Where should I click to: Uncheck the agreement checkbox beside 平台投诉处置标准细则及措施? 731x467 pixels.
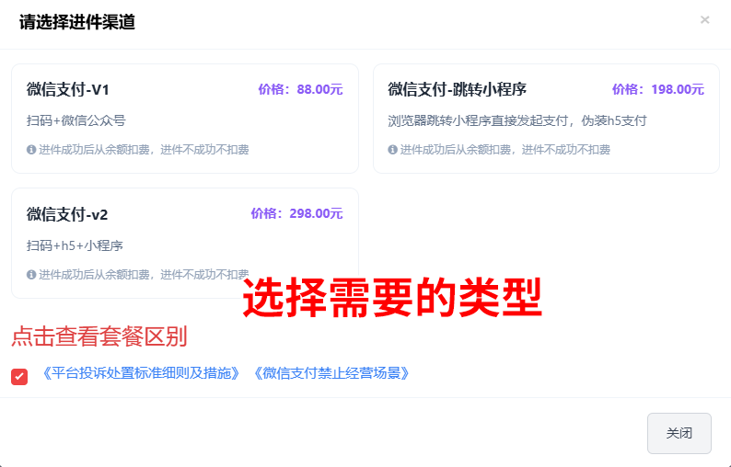pyautogui.click(x=19, y=376)
